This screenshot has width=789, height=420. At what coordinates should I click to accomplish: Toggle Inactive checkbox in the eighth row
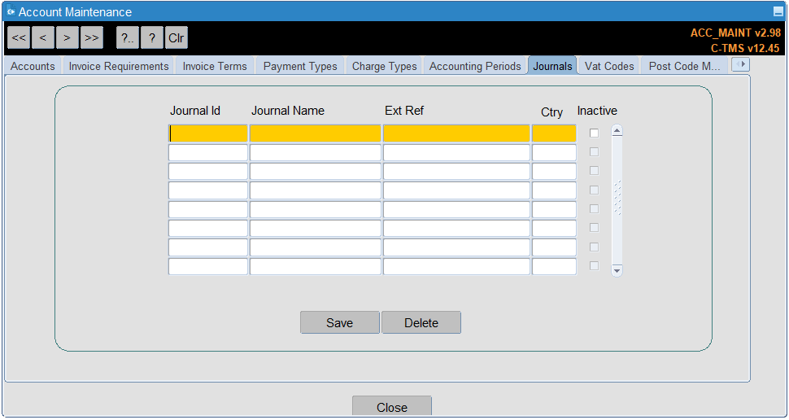pyautogui.click(x=595, y=266)
